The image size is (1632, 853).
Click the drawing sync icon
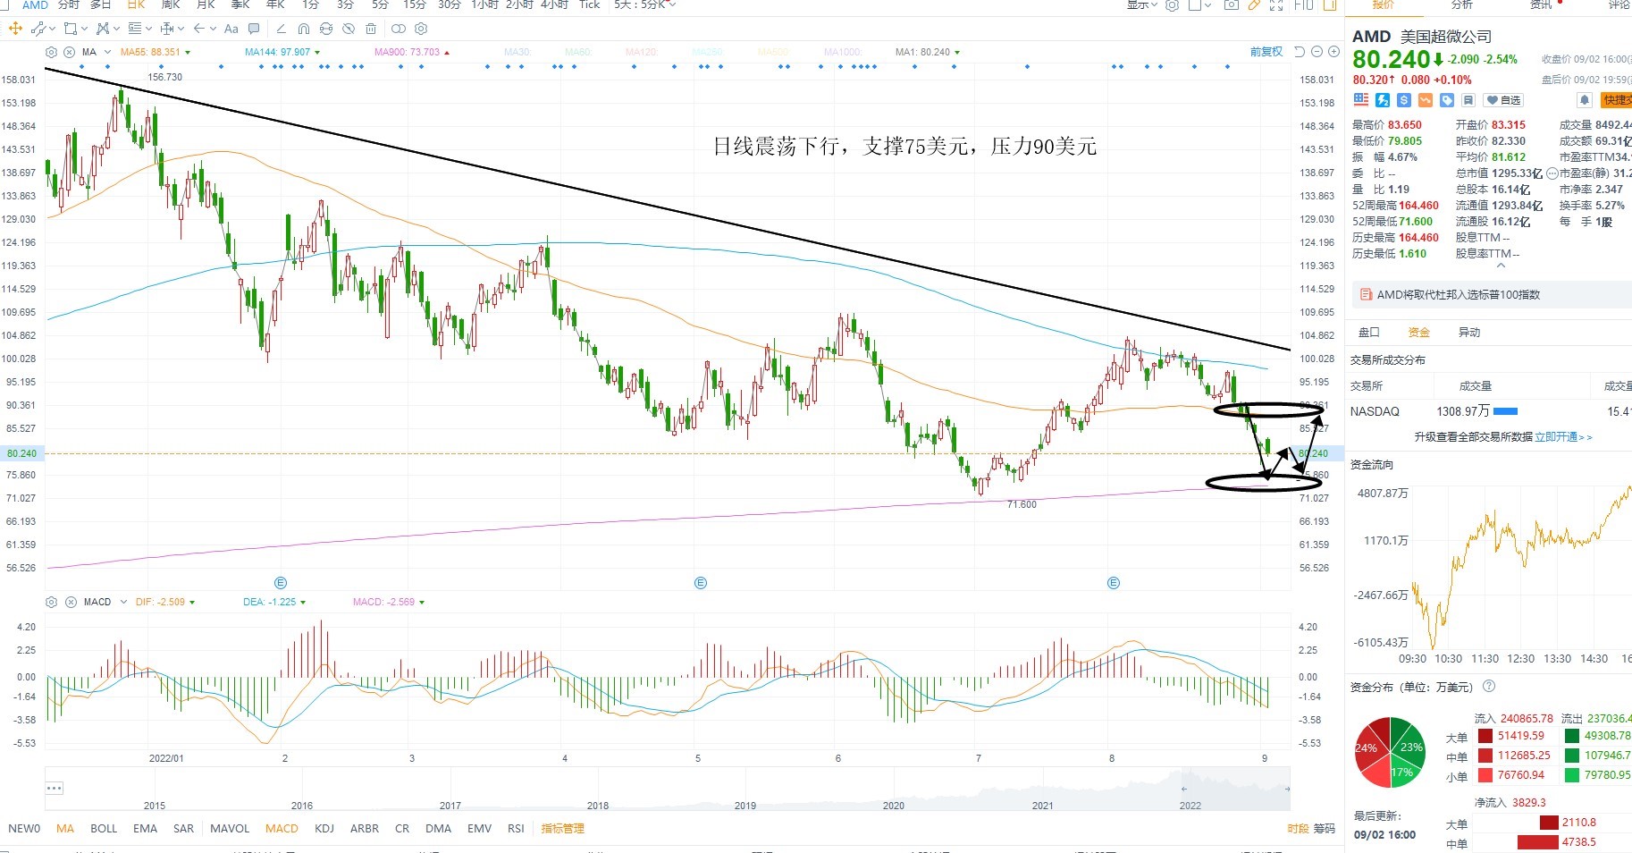click(326, 29)
